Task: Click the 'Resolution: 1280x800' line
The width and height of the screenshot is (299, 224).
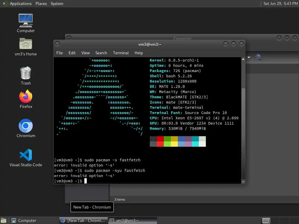Action: [173, 81]
